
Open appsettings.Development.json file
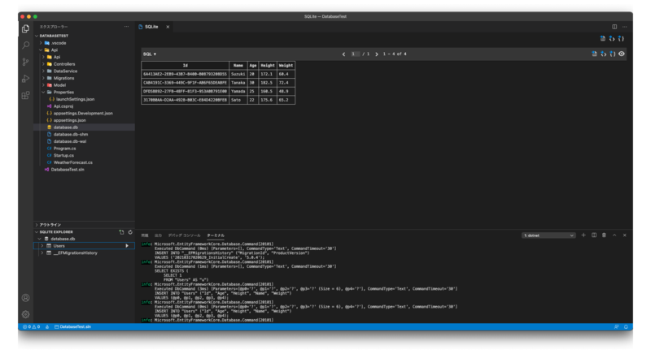[x=83, y=114]
